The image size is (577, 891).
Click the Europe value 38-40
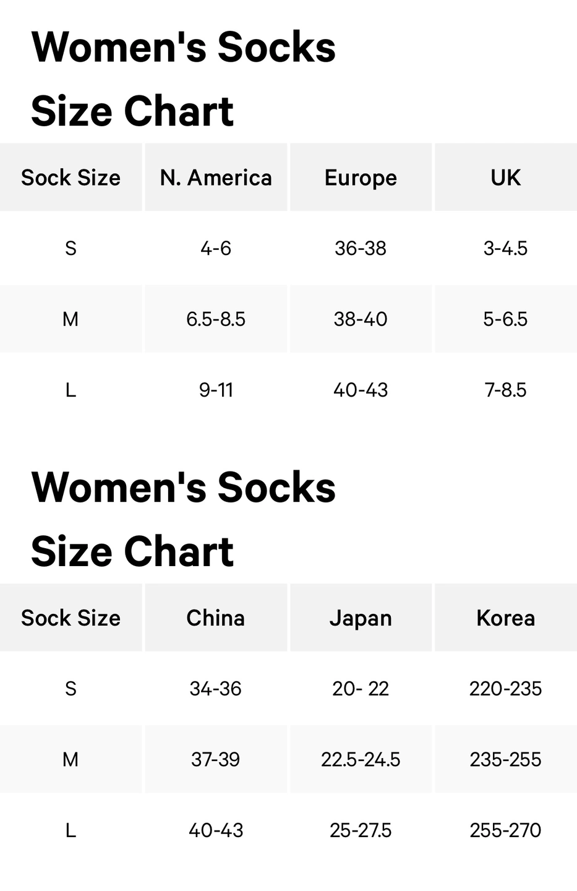(x=361, y=319)
